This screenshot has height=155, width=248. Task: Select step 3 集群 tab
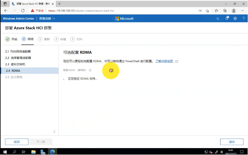point(44,39)
